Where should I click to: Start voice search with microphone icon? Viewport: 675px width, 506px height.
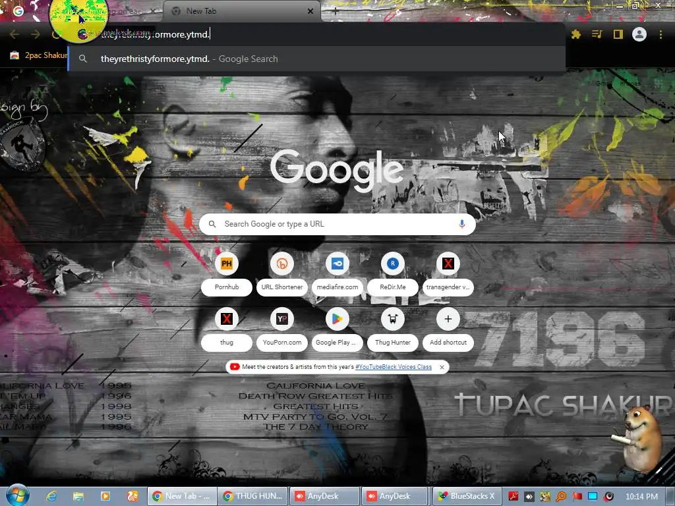pyautogui.click(x=462, y=224)
